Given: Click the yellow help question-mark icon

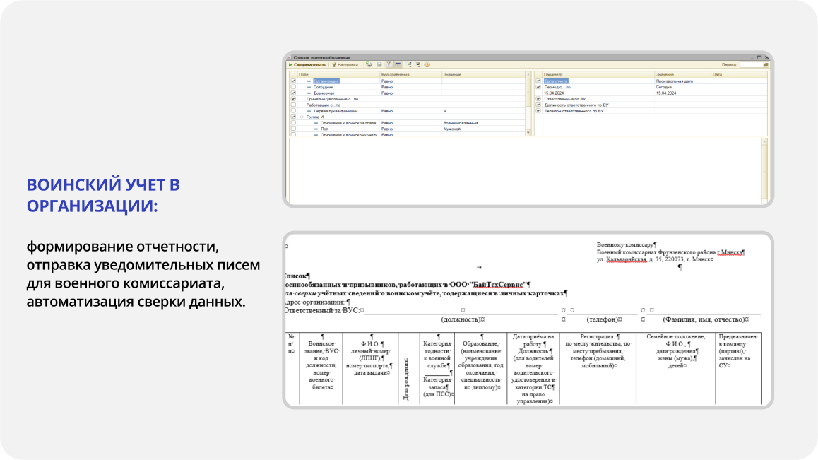Looking at the screenshot, I should coord(427,65).
